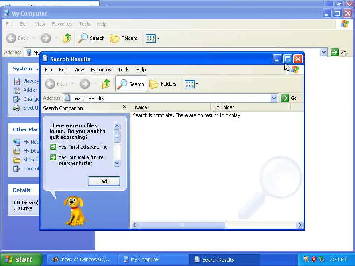Open Tools menu in My Computer window
Screen dimensions: 355x266
tap(85, 24)
